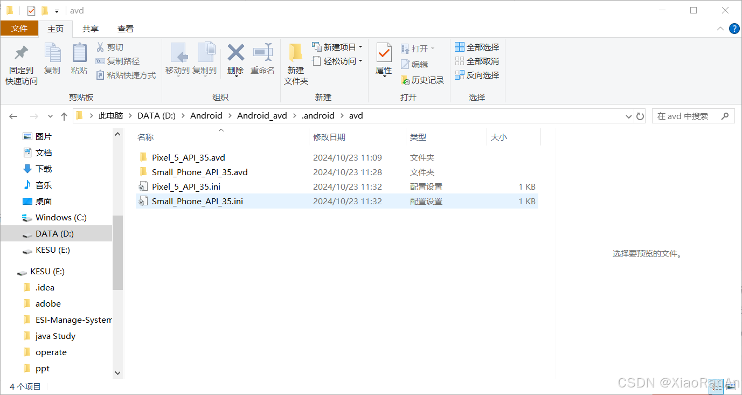This screenshot has width=742, height=395.
Task: Open the 文件 menu
Action: (19, 29)
